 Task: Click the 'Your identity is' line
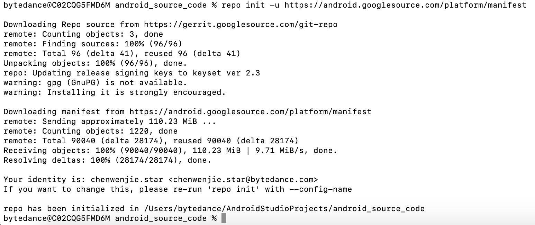coord(161,180)
